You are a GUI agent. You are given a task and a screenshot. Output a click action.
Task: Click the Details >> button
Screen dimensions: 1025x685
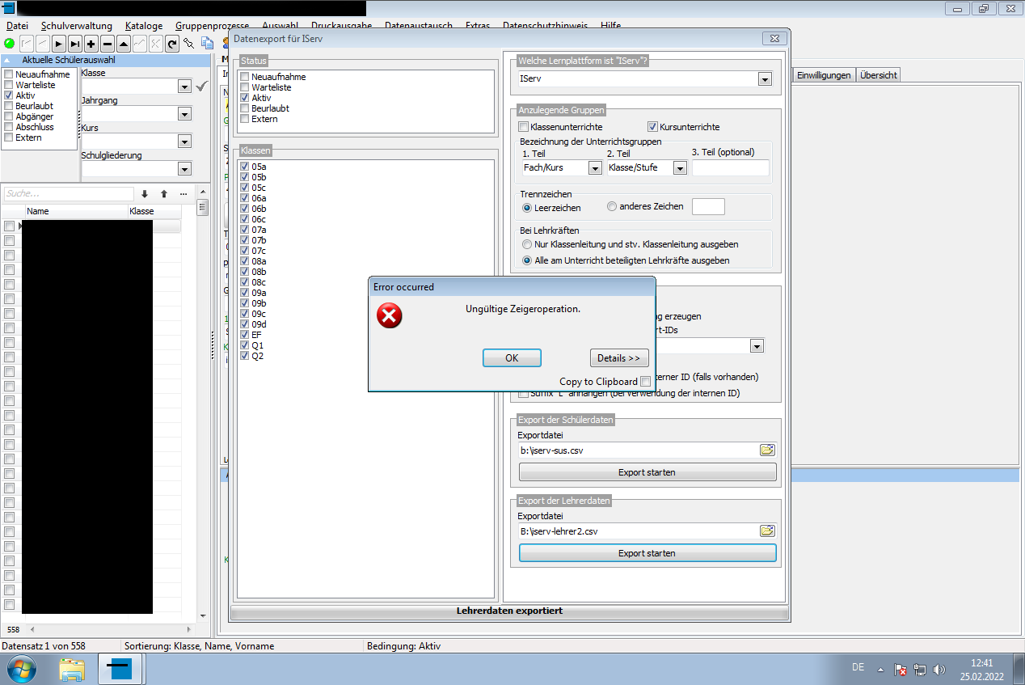[x=619, y=357]
